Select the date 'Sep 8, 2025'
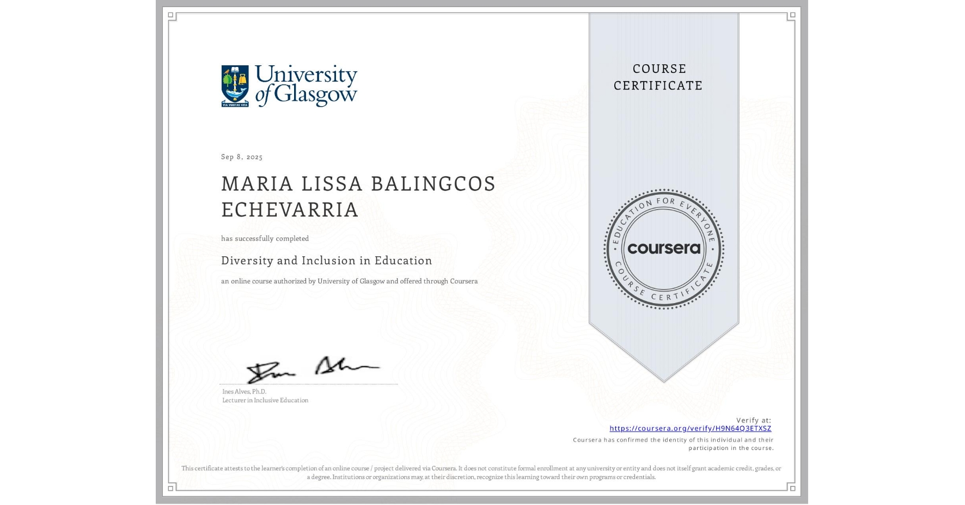The height and width of the screenshot is (505, 965). (242, 157)
